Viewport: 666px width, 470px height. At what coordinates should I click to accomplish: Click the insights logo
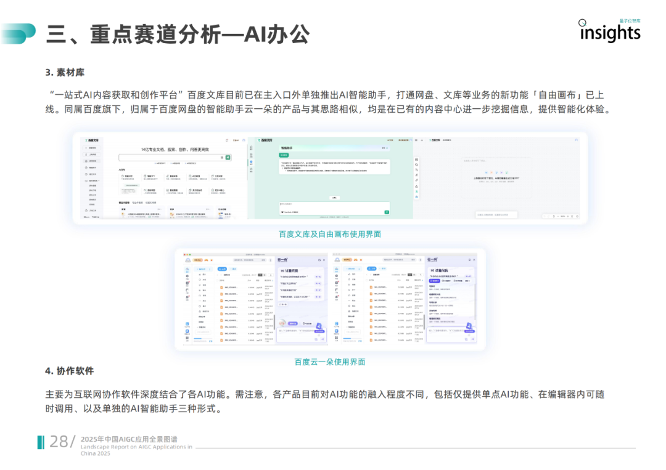coord(610,32)
